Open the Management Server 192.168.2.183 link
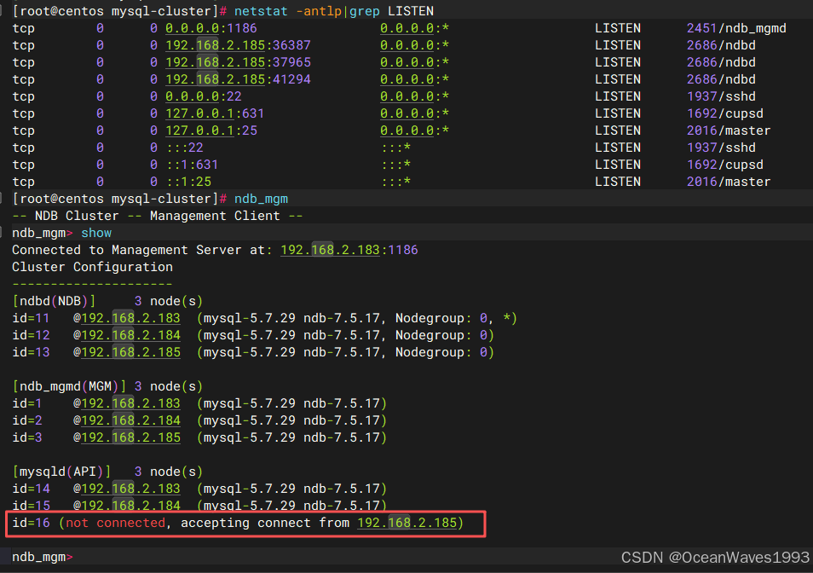813x573 pixels. (330, 250)
